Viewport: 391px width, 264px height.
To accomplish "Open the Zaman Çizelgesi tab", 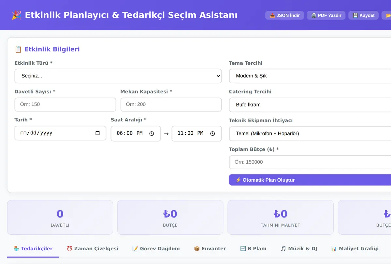I will point(92,249).
